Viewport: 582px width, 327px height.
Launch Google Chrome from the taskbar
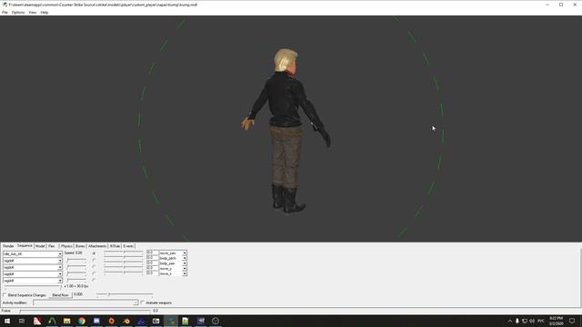pos(82,321)
